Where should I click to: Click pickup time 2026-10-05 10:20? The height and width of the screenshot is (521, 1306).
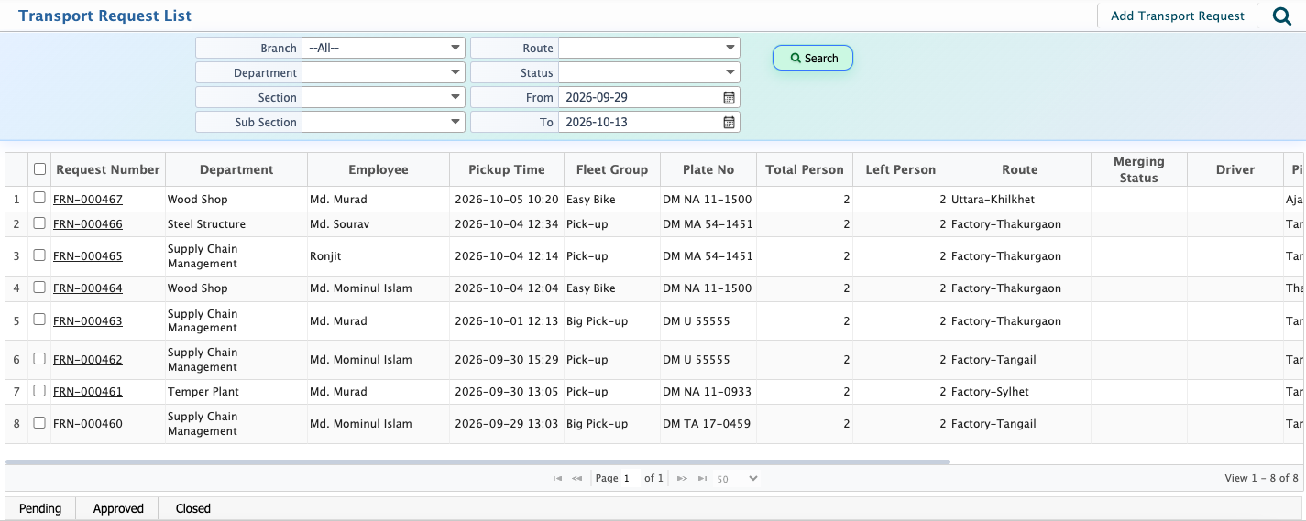click(x=507, y=199)
